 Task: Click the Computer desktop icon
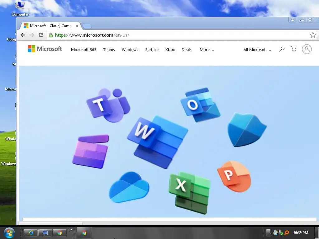tap(20, 8)
